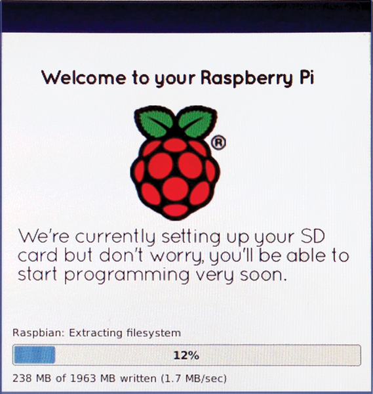
Task: Click the red berry body of the logo
Action: 175,179
